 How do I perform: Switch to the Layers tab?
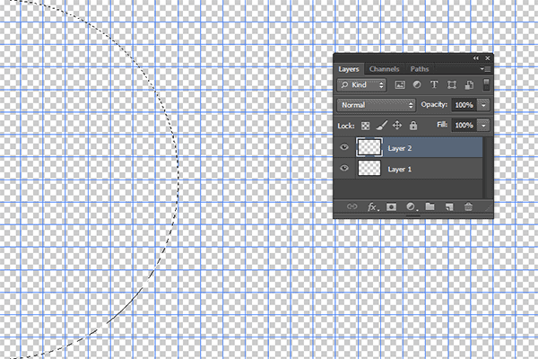coord(349,69)
